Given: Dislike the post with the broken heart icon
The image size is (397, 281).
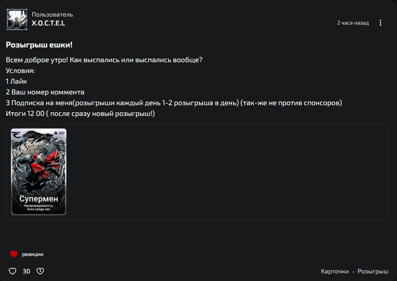Looking at the screenshot, I should pos(40,271).
